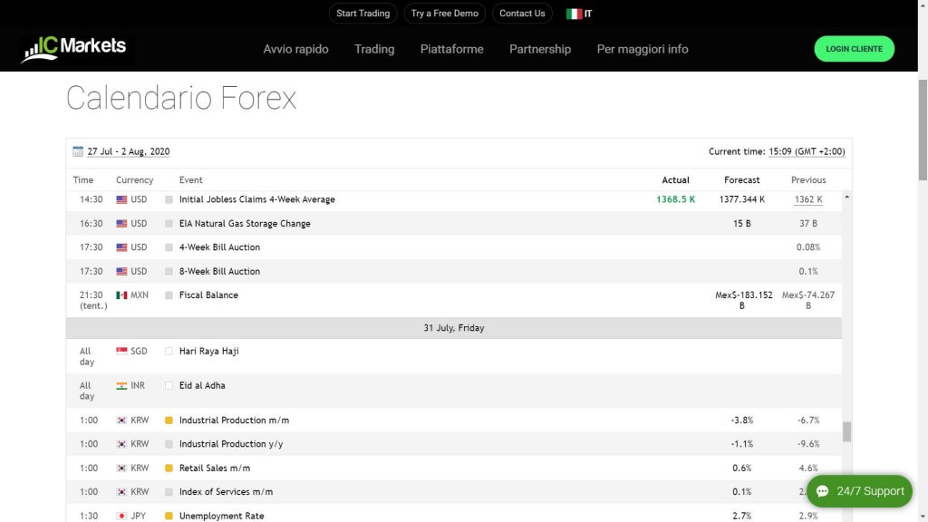
Task: Click the LOGIN CLIENTE button
Action: (x=854, y=49)
